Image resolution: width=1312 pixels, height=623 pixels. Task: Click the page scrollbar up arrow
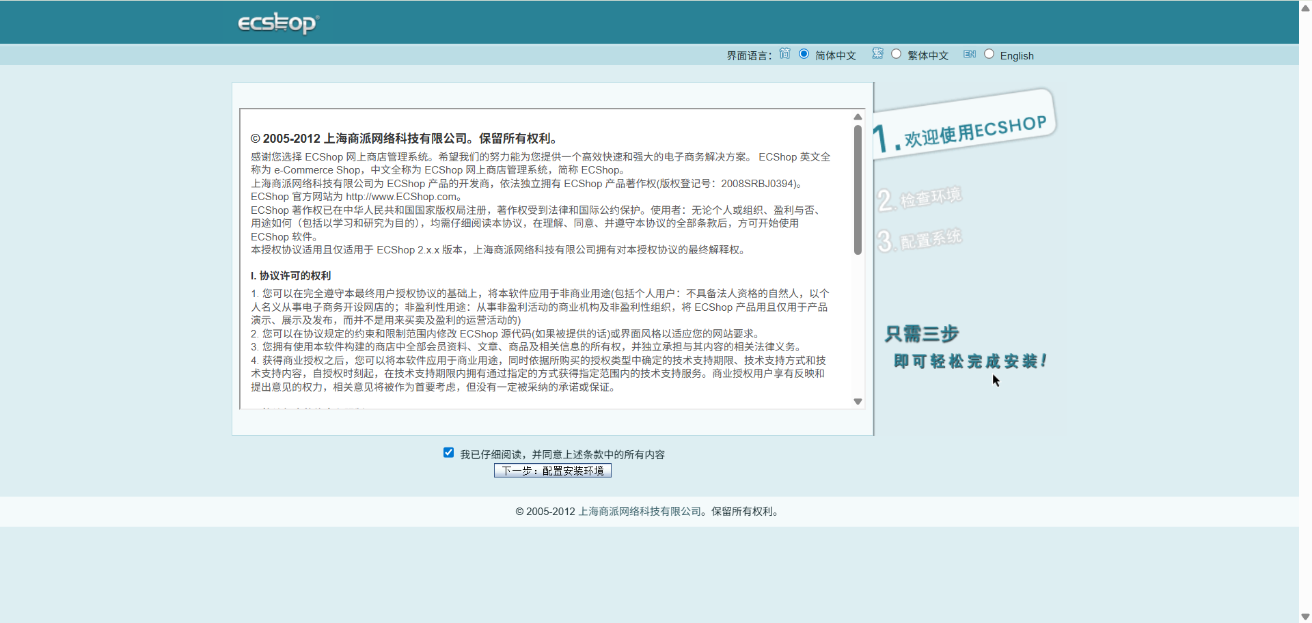tap(1305, 8)
